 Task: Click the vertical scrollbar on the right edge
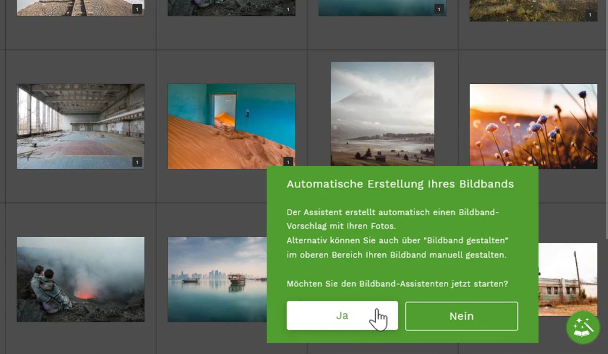(x=606, y=119)
